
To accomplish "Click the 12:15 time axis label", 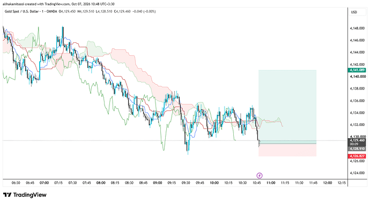I will (342, 183).
